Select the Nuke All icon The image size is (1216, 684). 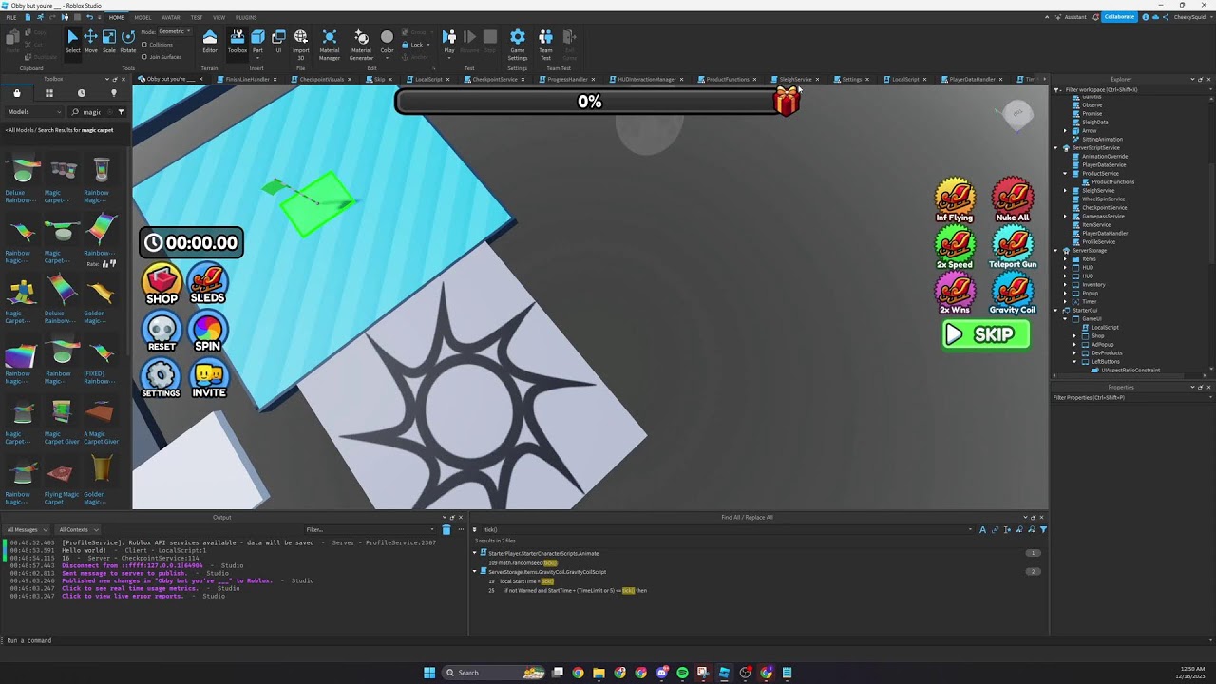[x=1013, y=201]
